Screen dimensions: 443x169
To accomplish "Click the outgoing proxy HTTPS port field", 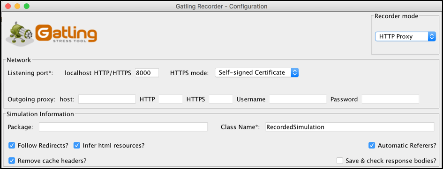I will pyautogui.click(x=221, y=99).
